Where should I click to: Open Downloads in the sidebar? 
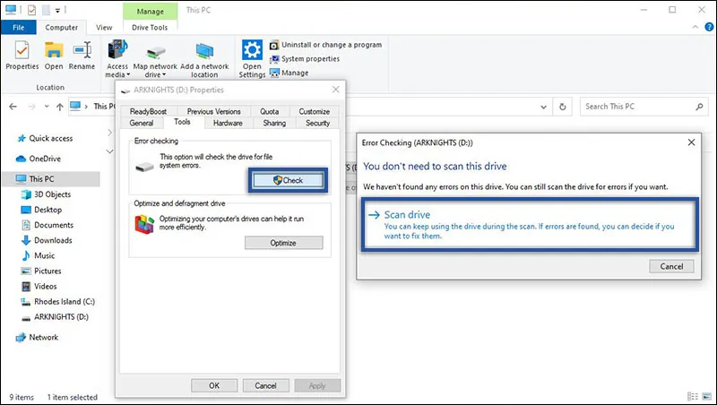[x=47, y=240]
